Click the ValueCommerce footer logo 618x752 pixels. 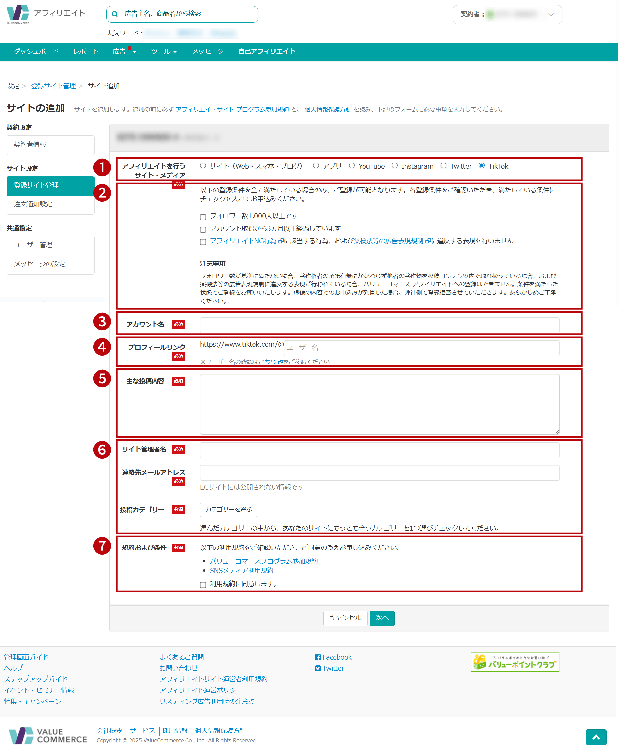pyautogui.click(x=48, y=735)
